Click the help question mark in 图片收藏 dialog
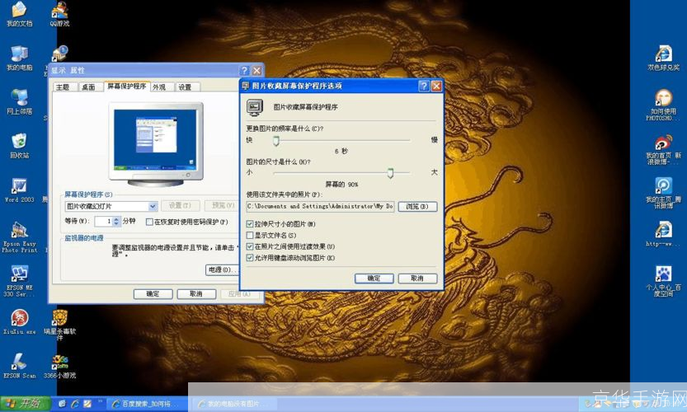Image resolution: width=687 pixels, height=412 pixels. pos(424,86)
